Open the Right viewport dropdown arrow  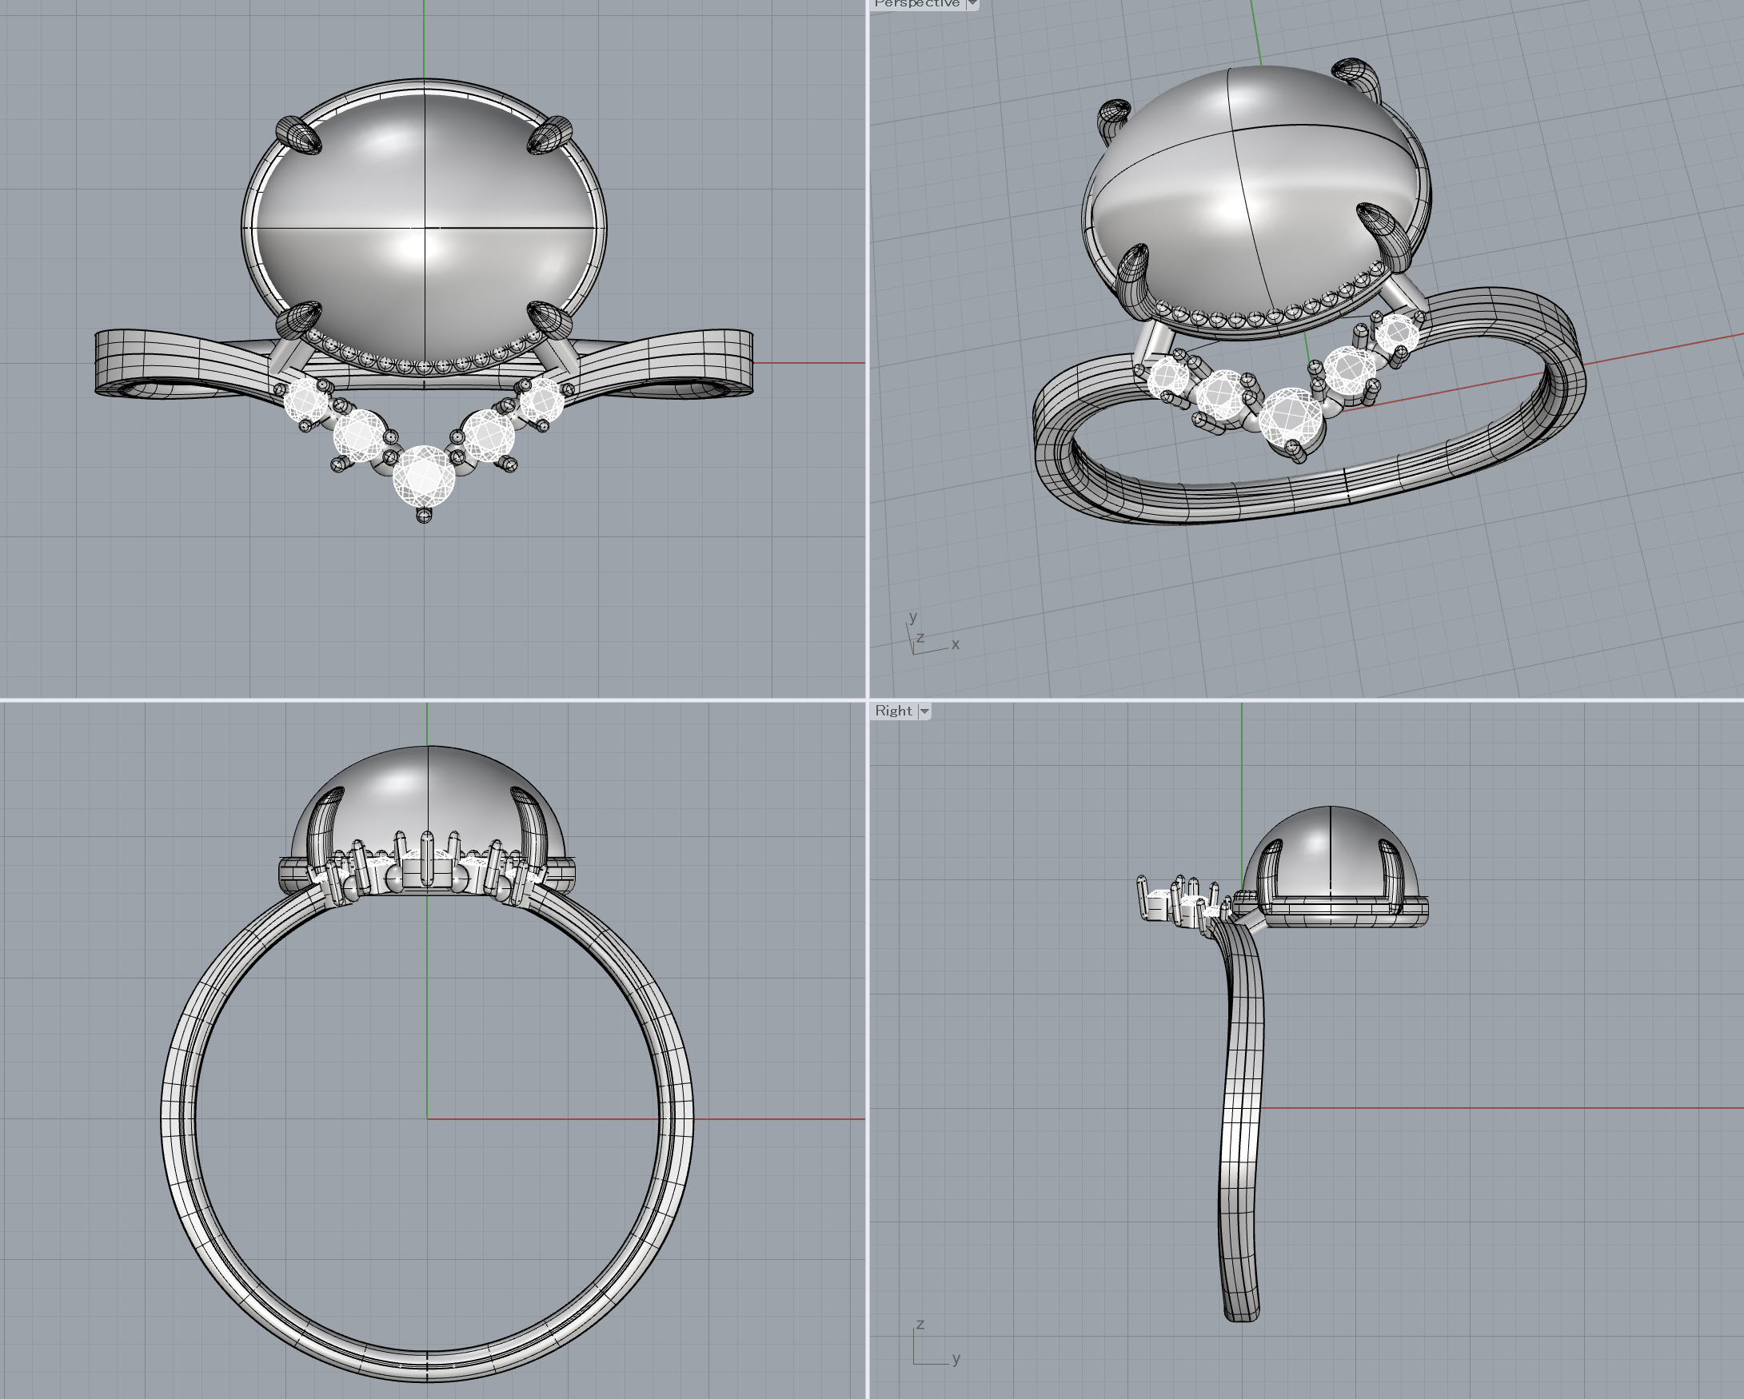click(924, 711)
